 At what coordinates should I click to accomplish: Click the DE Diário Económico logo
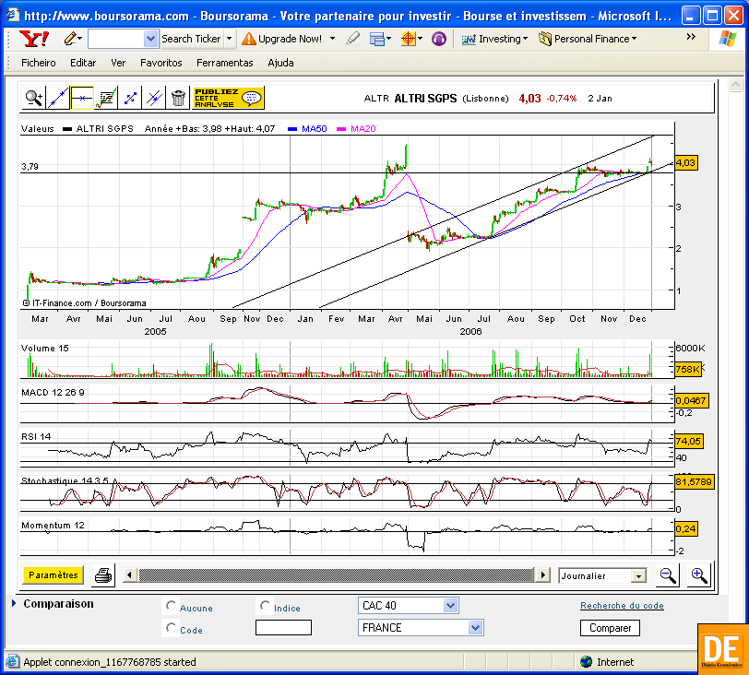pyautogui.click(x=723, y=649)
